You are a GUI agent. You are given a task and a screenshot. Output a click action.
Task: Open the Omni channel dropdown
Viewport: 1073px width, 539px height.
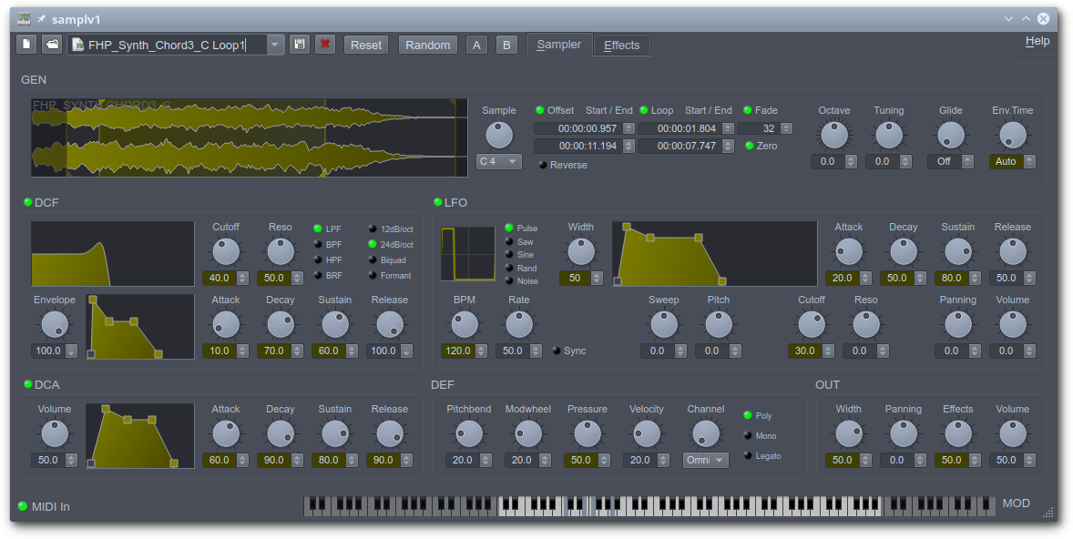(706, 461)
